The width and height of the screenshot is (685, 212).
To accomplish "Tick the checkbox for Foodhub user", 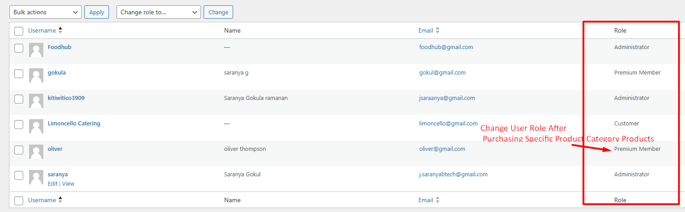I will point(19,48).
